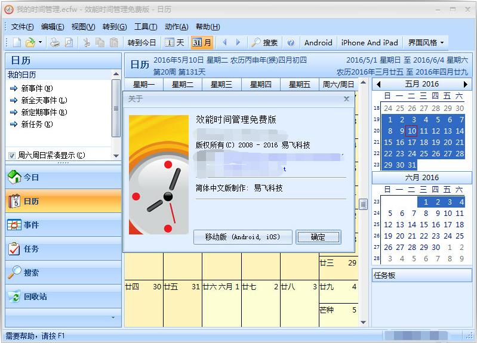The width and height of the screenshot is (477, 343).
Task: Open the 回收站 (Recycle bin) sidebar panel
Action: pyautogui.click(x=63, y=296)
